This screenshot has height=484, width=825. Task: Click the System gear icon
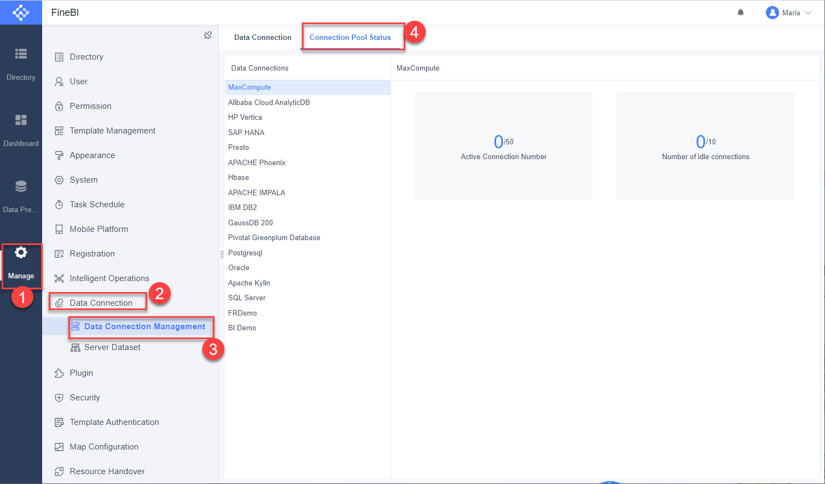[59, 180]
